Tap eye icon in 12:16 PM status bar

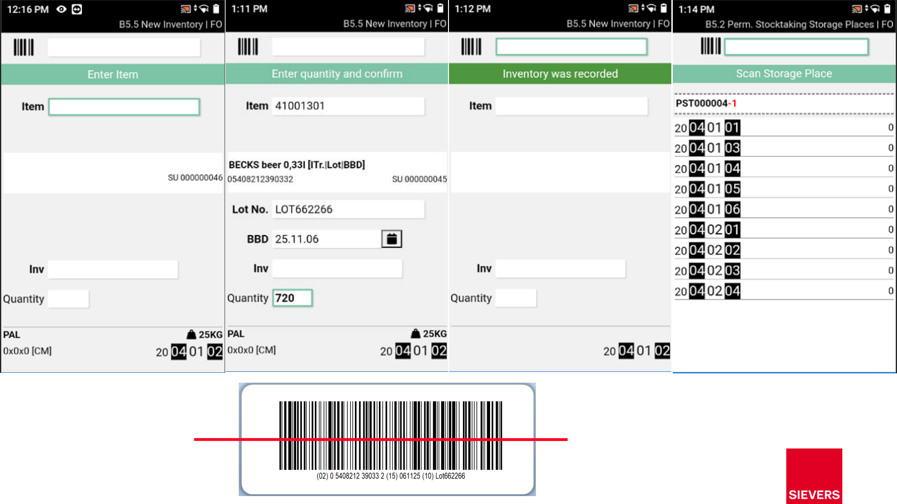(61, 9)
